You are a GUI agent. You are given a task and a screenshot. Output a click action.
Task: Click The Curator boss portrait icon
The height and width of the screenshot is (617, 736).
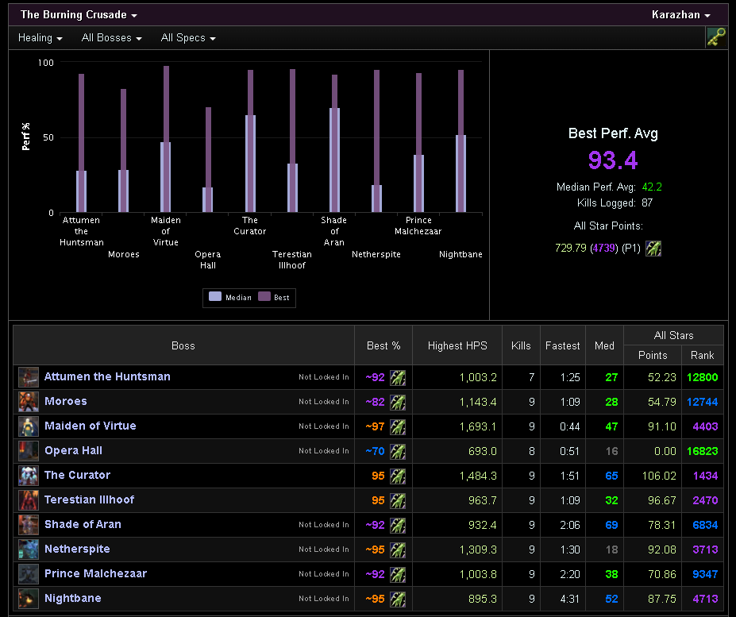point(28,476)
